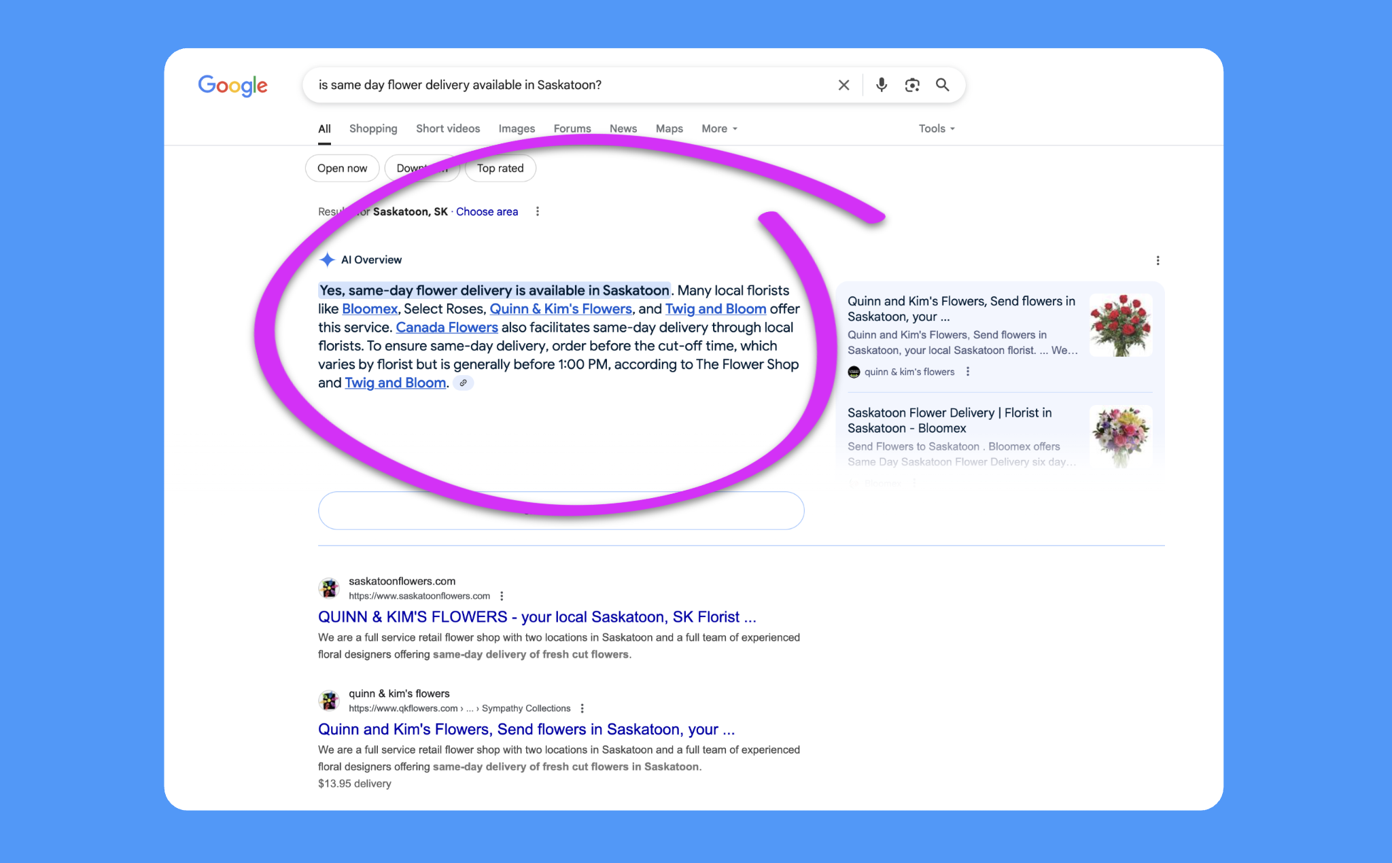This screenshot has width=1392, height=863.
Task: Click the mixed bouquet Bloomex thumbnail
Action: click(1121, 437)
